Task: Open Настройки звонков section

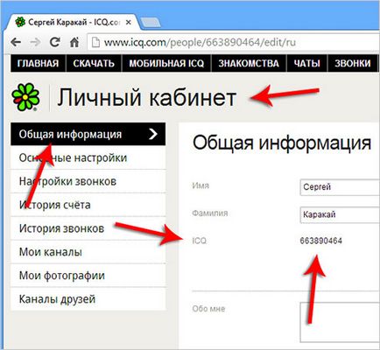Action: pyautogui.click(x=88, y=181)
